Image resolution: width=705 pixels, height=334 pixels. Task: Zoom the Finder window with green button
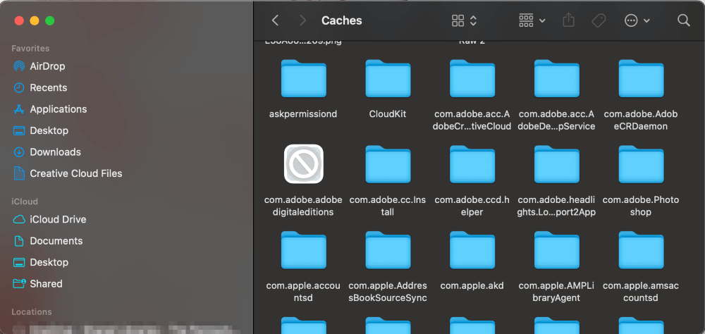click(x=50, y=20)
